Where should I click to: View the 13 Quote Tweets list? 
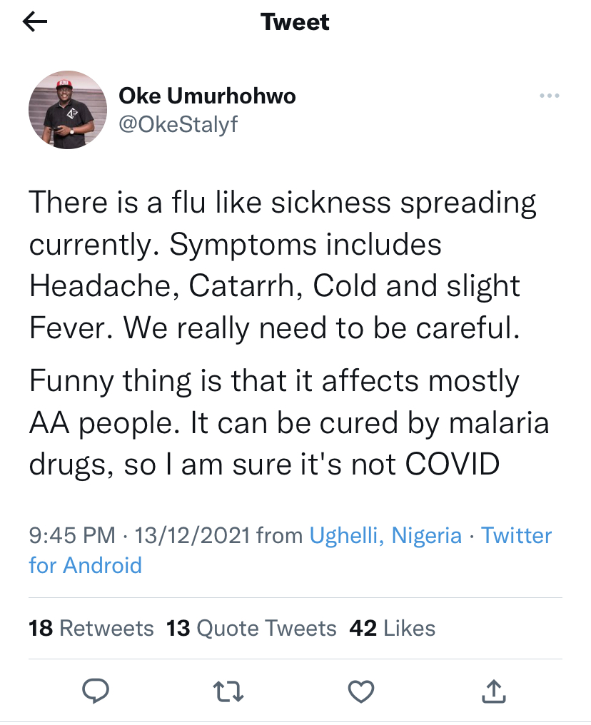pos(251,628)
